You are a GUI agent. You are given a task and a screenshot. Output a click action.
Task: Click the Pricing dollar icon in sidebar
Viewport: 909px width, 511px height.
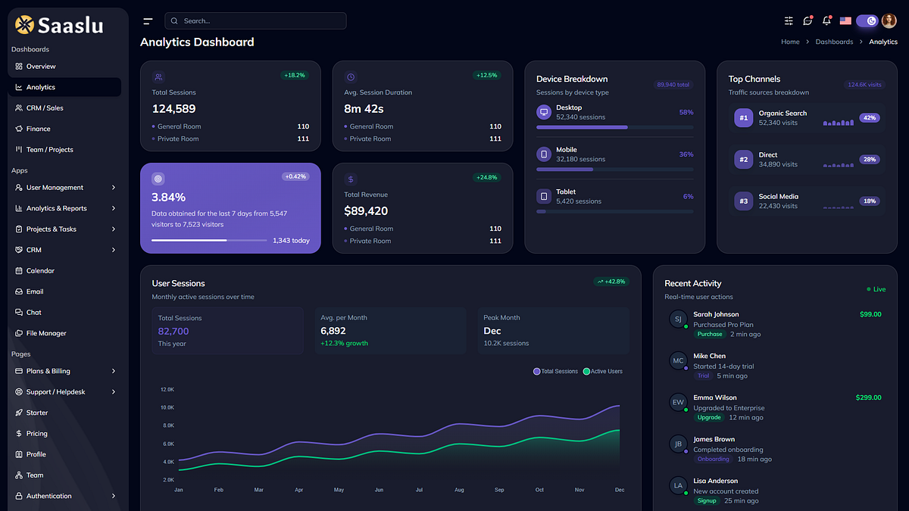tap(19, 434)
